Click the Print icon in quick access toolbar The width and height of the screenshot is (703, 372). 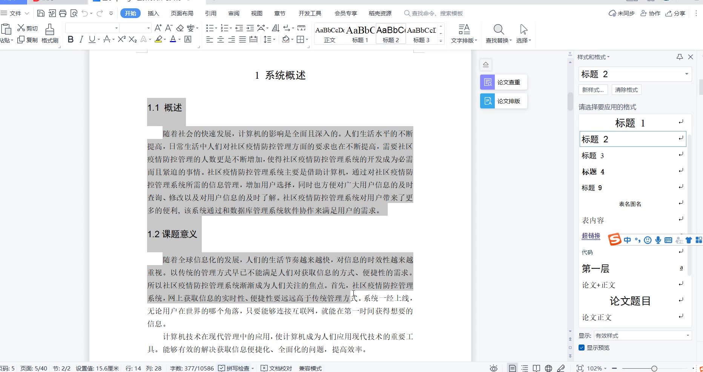point(63,14)
